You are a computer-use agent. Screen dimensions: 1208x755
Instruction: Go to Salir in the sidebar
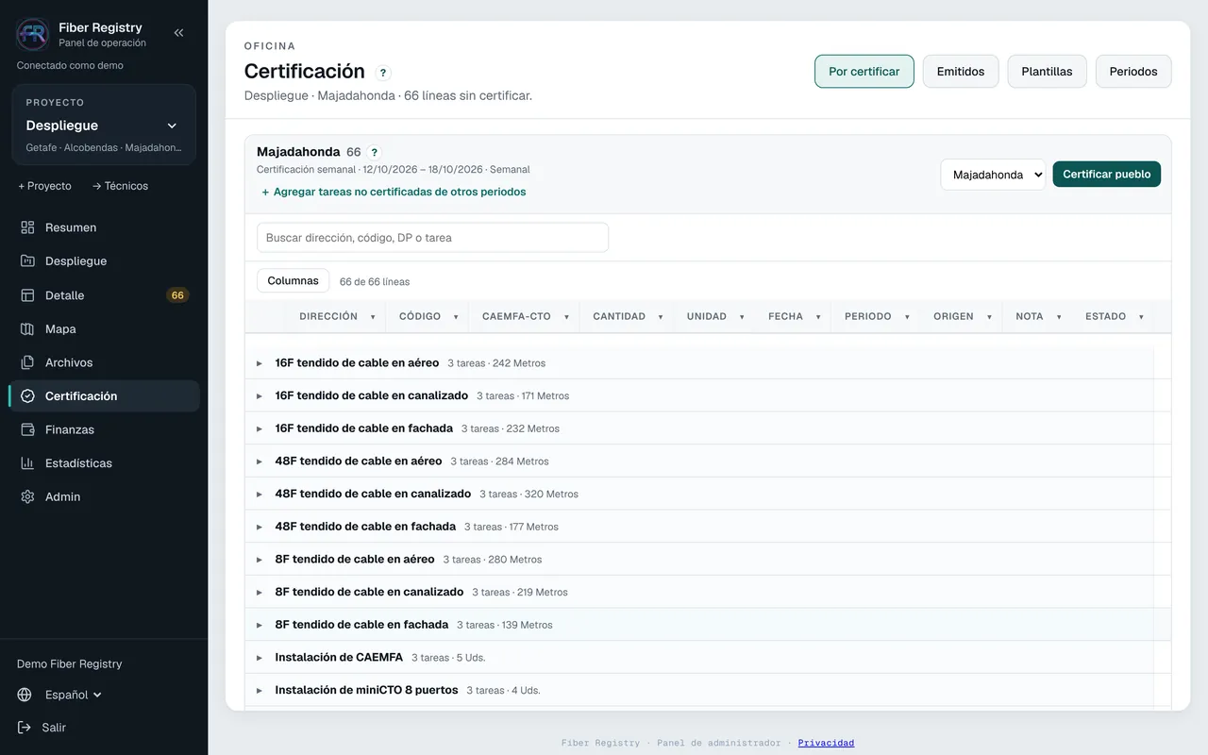[x=54, y=728]
